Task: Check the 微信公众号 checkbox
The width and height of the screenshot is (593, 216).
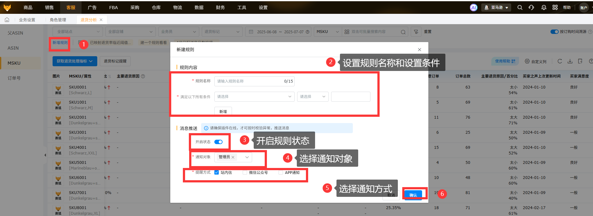Action: (x=245, y=172)
